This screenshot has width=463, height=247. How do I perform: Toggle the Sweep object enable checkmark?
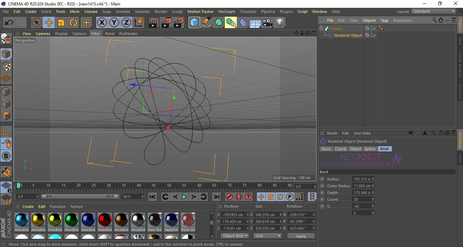click(375, 29)
